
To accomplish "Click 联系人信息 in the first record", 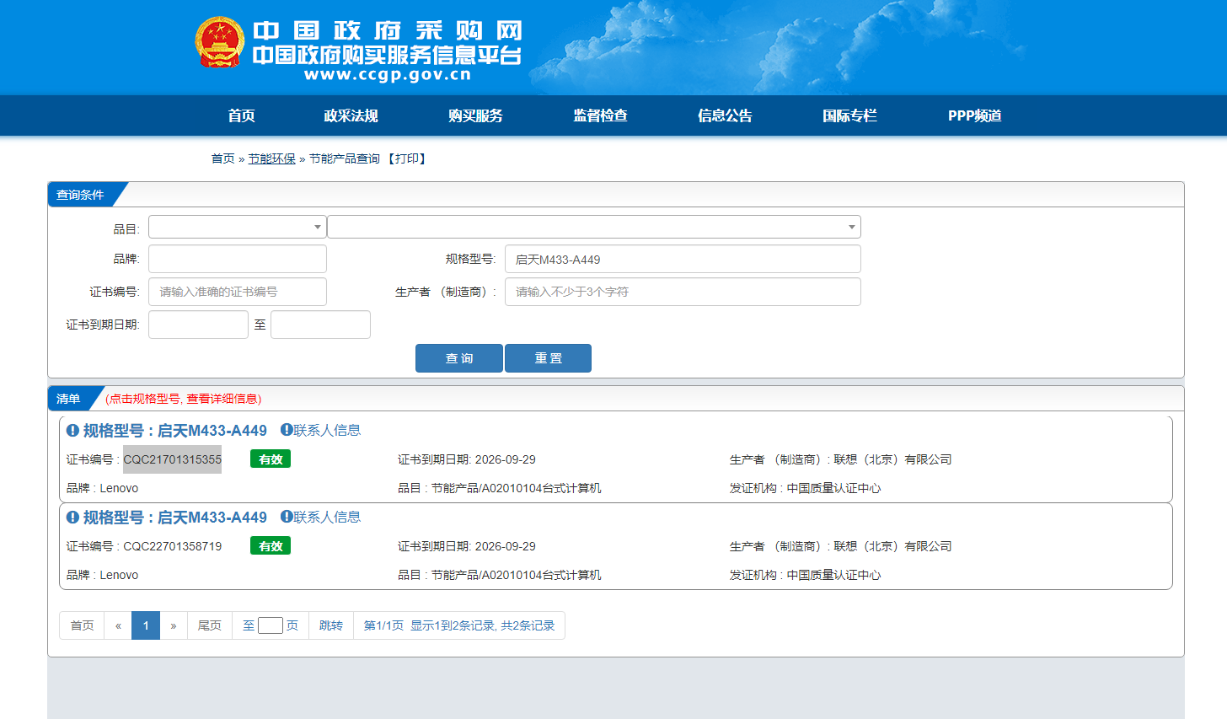I will [x=327, y=430].
